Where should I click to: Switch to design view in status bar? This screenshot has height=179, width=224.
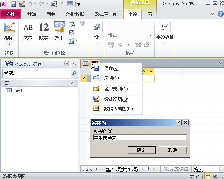(215, 176)
